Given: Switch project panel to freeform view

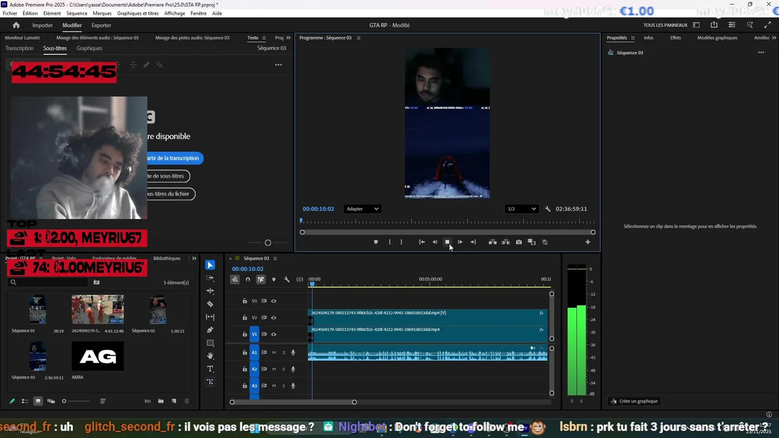Looking at the screenshot, I should [51, 401].
